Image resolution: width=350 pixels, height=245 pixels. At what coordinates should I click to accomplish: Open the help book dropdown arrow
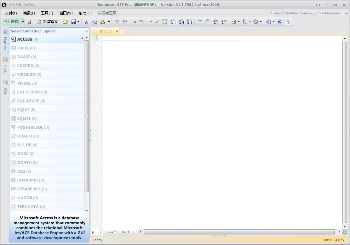tap(273, 22)
